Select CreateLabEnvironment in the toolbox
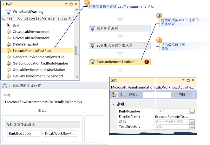This screenshot has width=210, height=145. (x=31, y=32)
